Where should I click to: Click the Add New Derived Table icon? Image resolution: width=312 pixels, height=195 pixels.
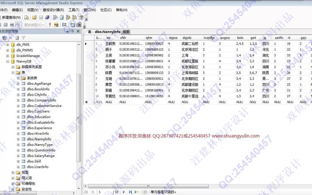coord(79,25)
